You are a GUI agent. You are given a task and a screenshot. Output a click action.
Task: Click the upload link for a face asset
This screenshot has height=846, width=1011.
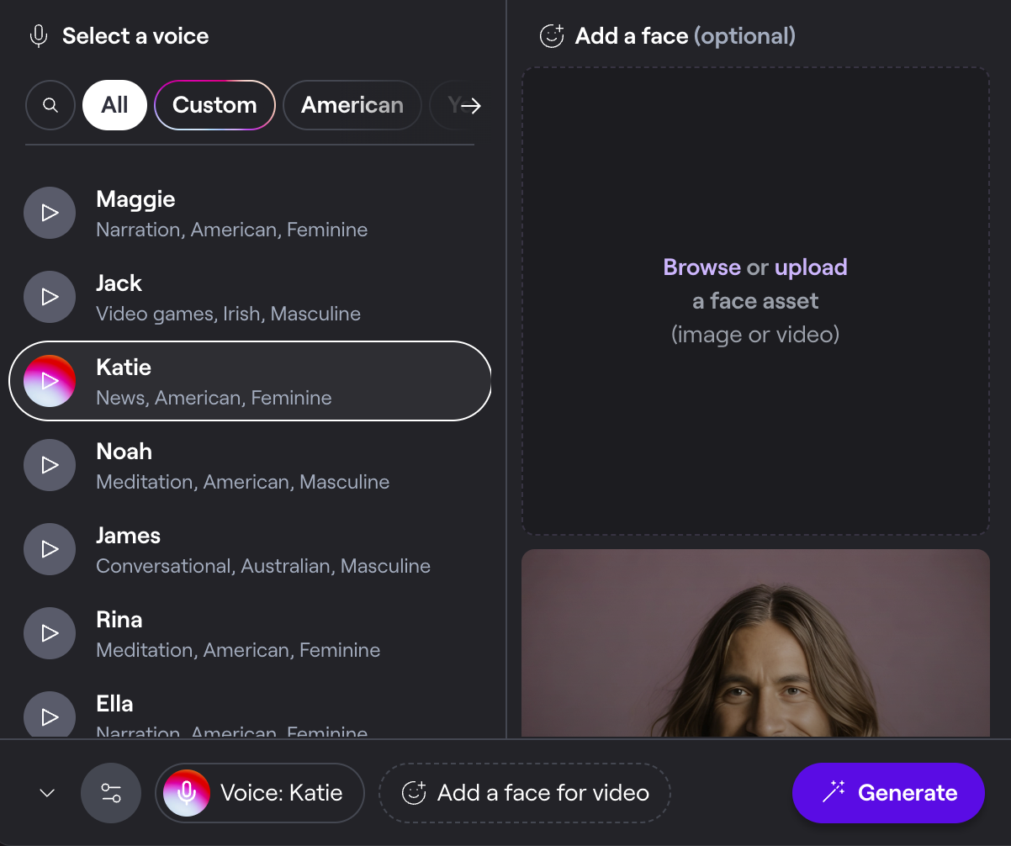[811, 267]
